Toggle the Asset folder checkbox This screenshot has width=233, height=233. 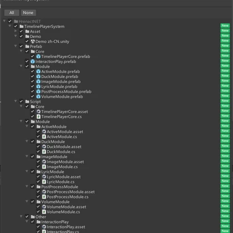tap(21, 31)
